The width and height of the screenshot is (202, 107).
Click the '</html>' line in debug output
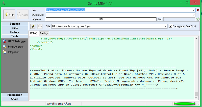[36, 49]
